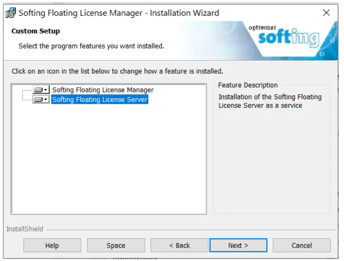Click the 'Custom Setup' heading text

[x=35, y=31]
